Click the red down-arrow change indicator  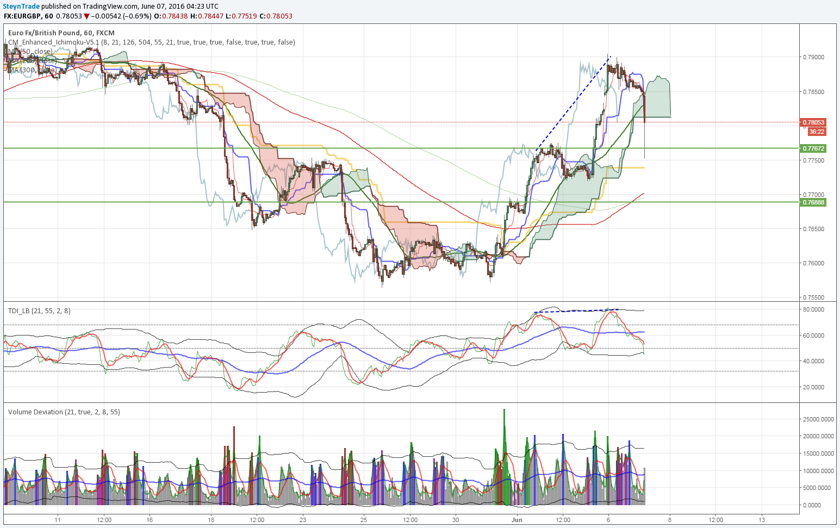86,16
